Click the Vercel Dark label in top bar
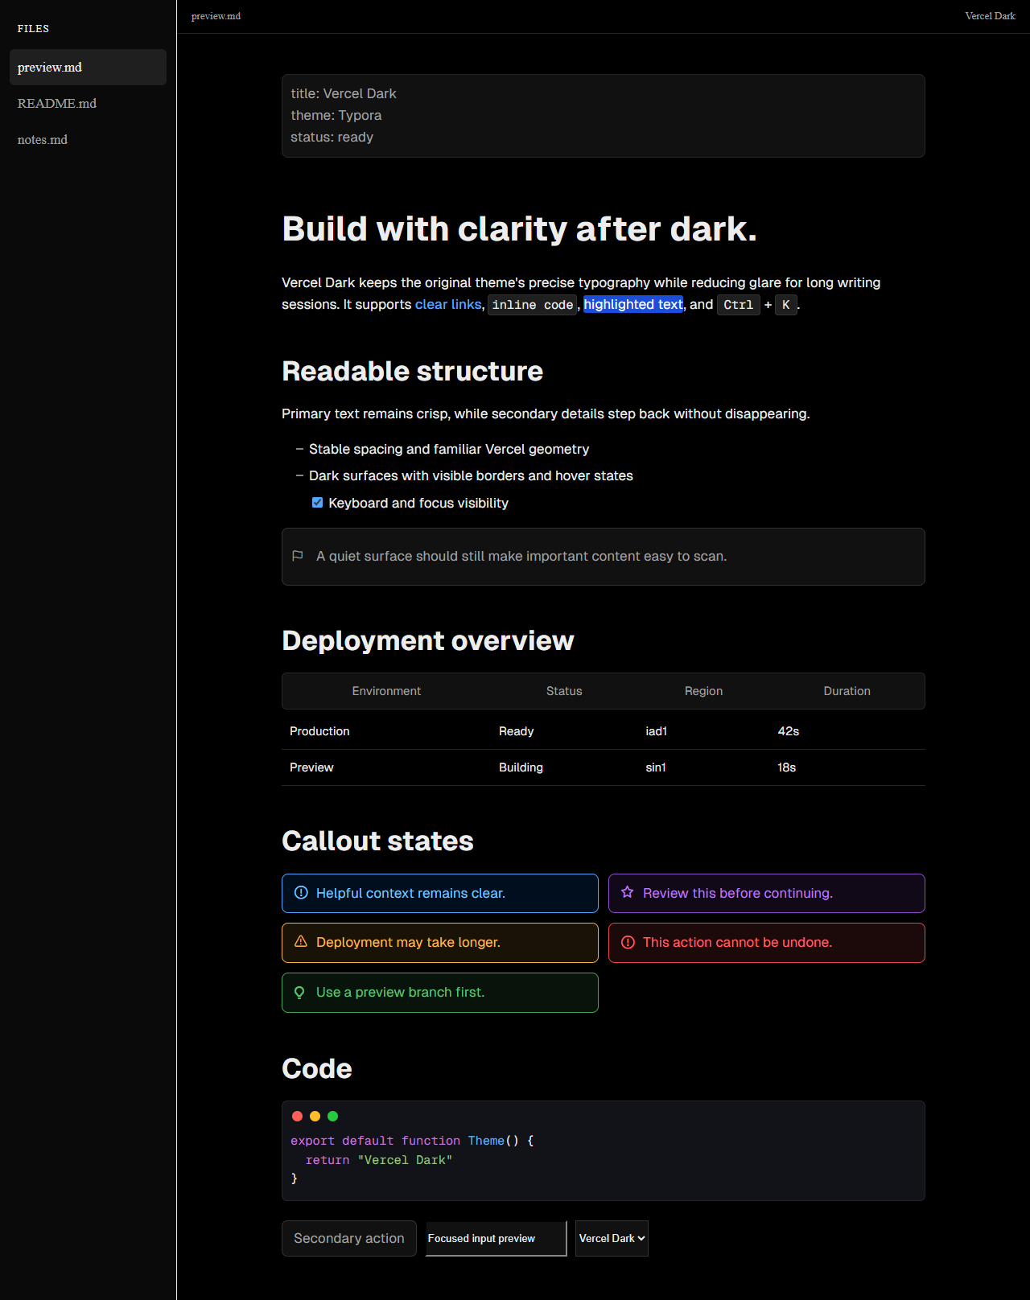Viewport: 1030px width, 1300px height. click(x=990, y=16)
